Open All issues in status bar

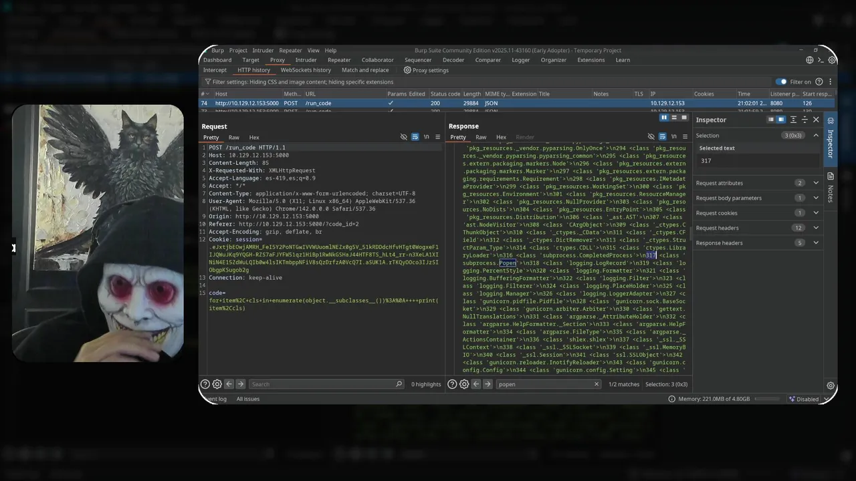pyautogui.click(x=247, y=399)
